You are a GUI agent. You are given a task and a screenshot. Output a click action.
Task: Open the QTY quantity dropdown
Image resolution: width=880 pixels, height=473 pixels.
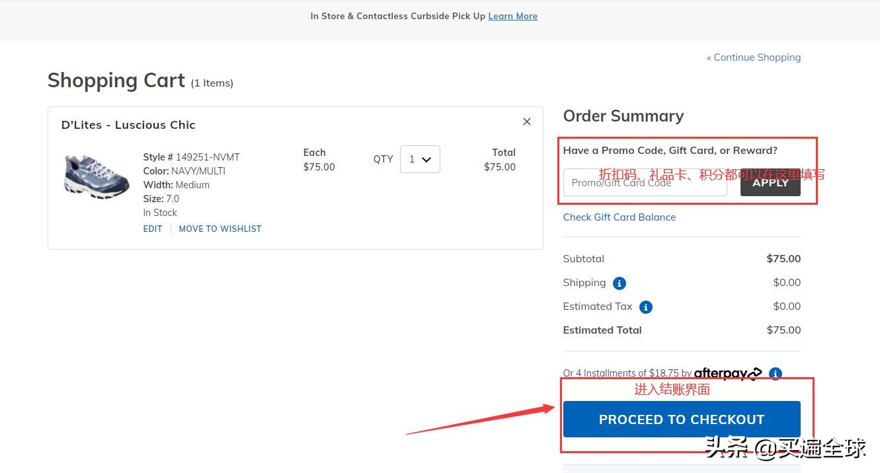[420, 159]
